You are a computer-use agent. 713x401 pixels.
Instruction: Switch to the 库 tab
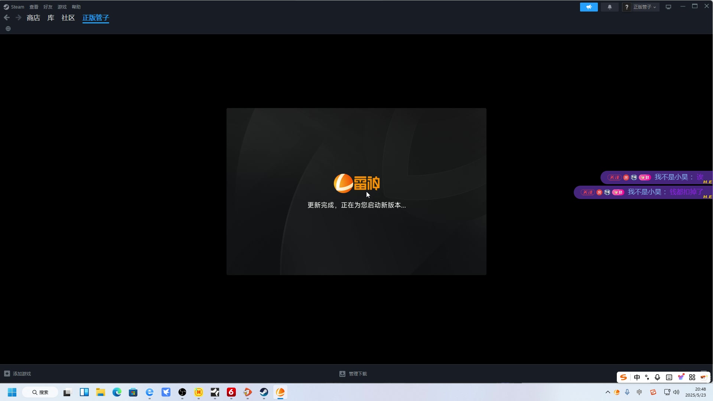51,18
